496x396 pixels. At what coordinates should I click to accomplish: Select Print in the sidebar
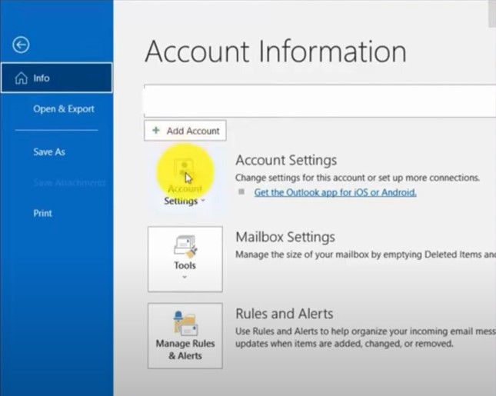pos(42,213)
